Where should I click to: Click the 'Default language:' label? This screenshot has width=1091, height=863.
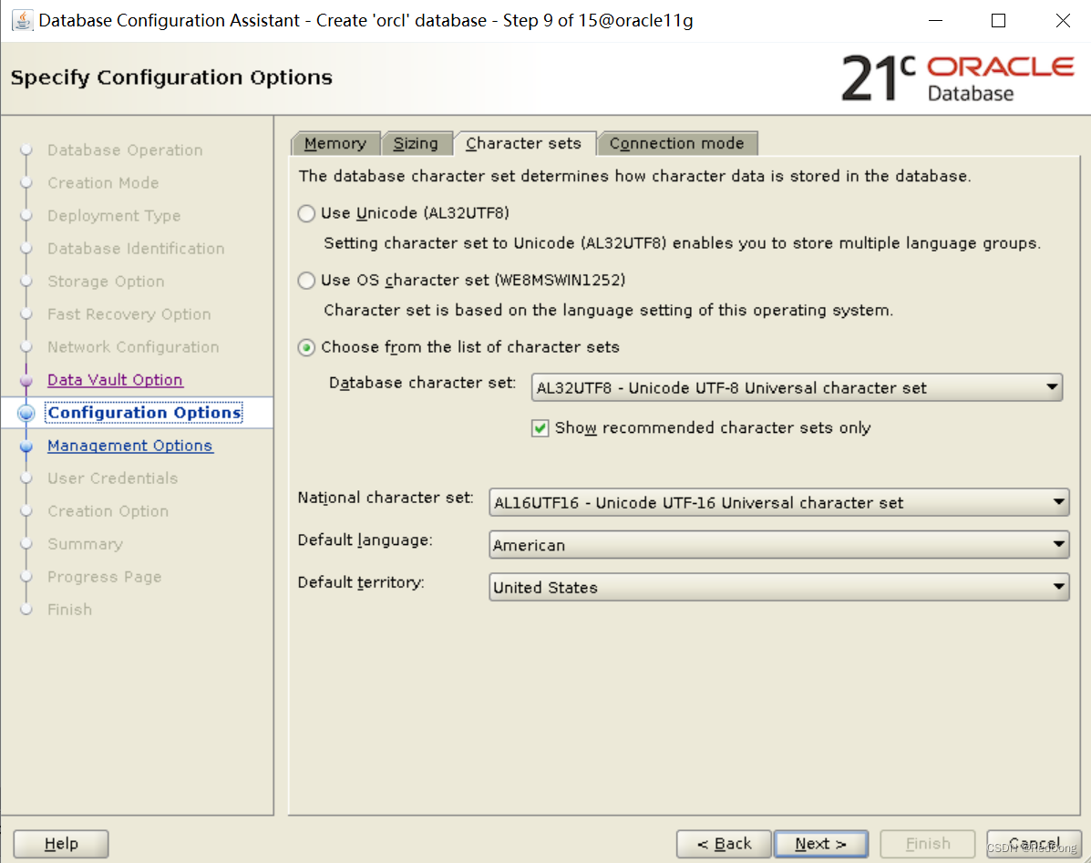(365, 539)
